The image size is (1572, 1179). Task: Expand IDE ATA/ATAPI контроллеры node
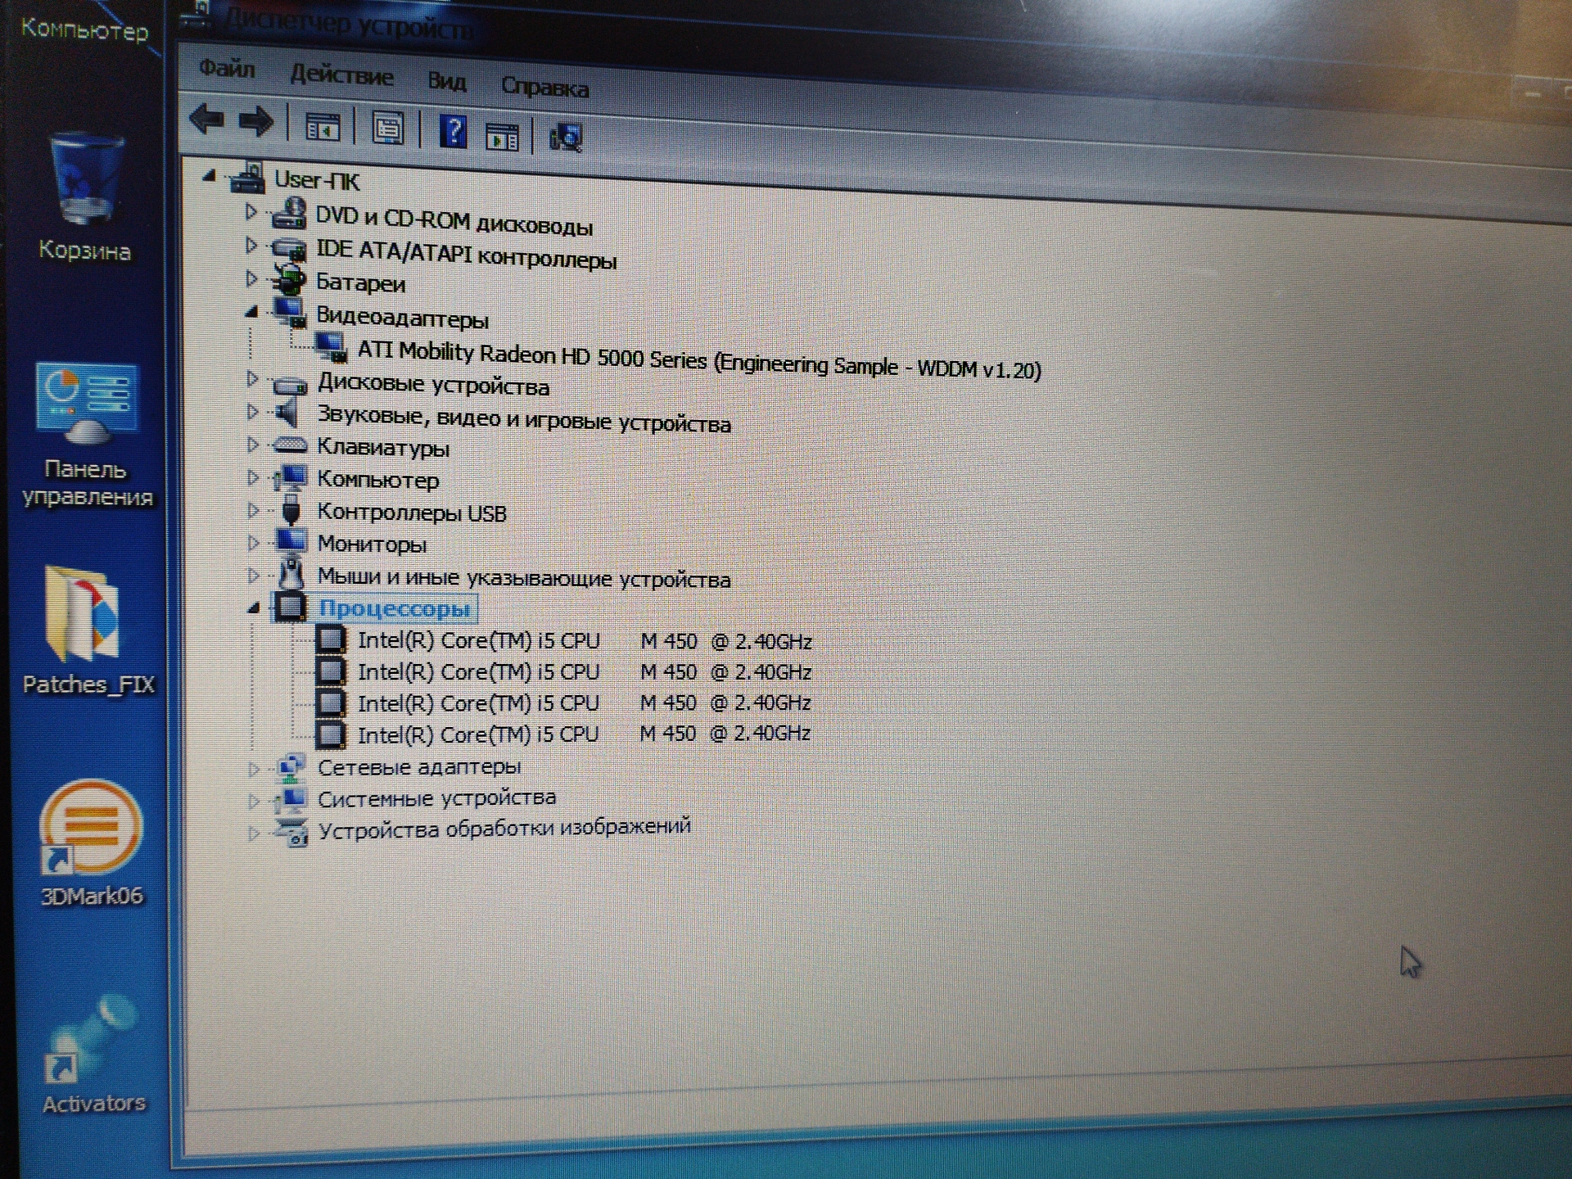(x=251, y=245)
